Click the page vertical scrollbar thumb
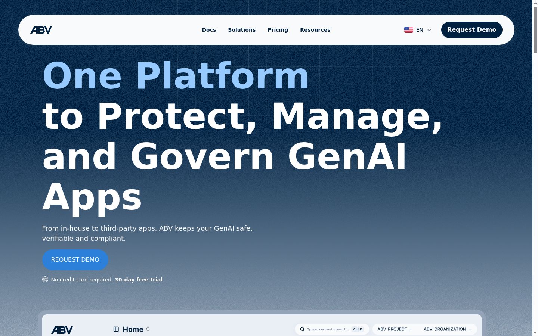The image size is (538, 336). coord(535,30)
